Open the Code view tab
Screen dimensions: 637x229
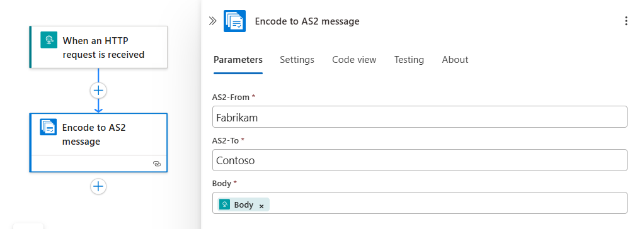point(354,60)
